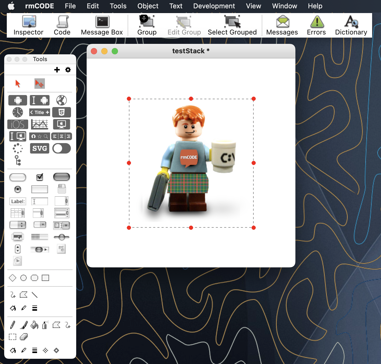This screenshot has width=381, height=364.
Task: Select the dashed marquee selection tool
Action: 13,337
